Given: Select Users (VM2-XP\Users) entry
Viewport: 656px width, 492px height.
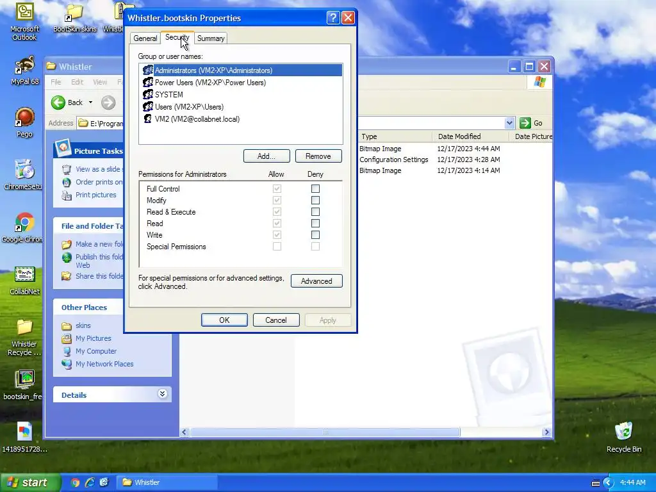Looking at the screenshot, I should 241,107.
